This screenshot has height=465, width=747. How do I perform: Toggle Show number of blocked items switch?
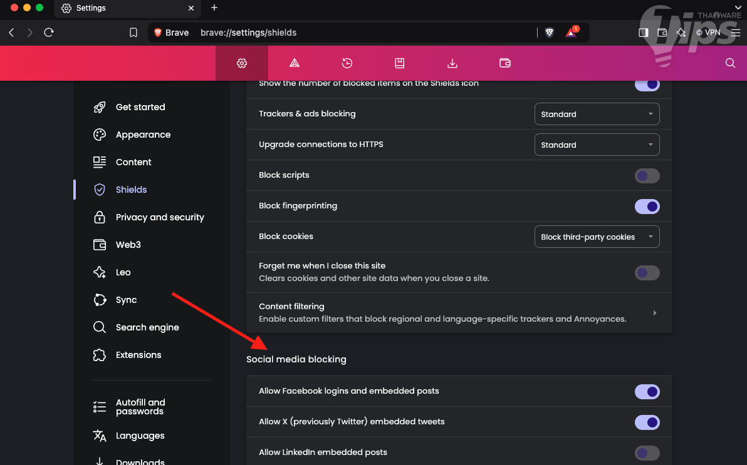647,84
